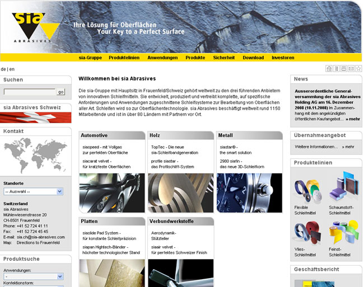This screenshot has width=364, height=287.
Task: Open the Flexible Schleifmittel product image
Action: point(309,191)
